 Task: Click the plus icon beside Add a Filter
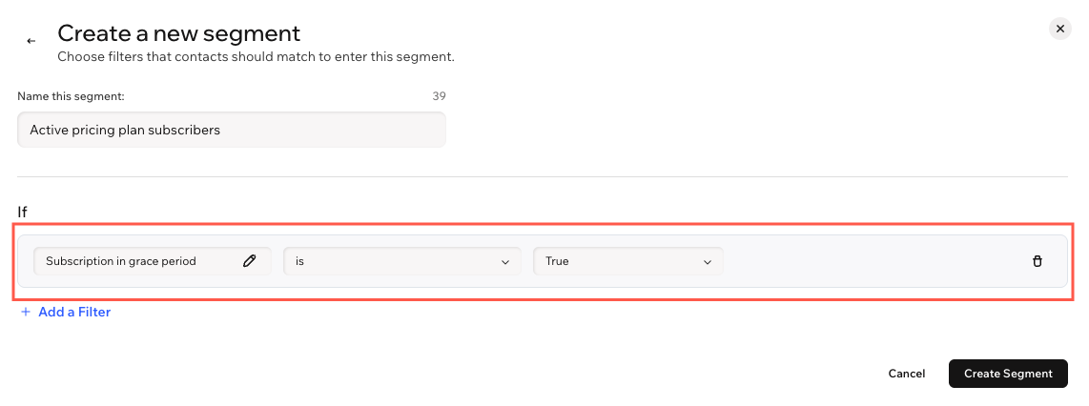coord(26,313)
